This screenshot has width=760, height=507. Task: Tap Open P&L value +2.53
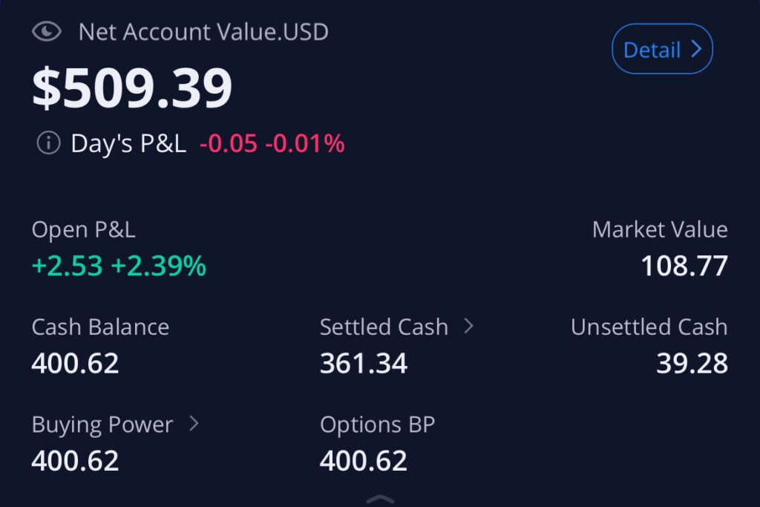pos(67,266)
